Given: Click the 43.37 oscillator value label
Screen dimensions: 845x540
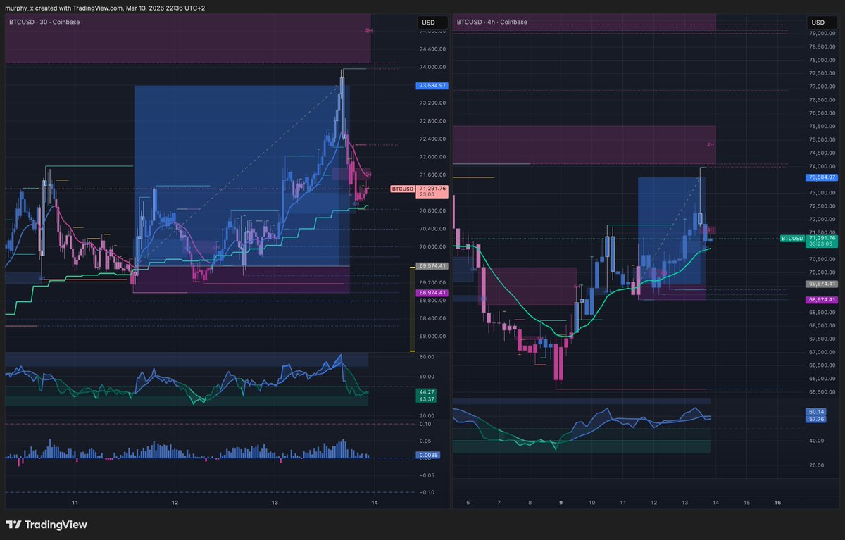Looking at the screenshot, I should point(427,399).
